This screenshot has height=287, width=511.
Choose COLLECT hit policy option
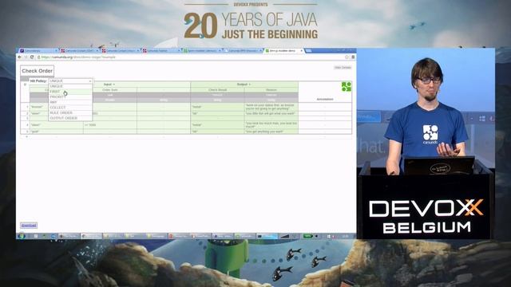[70, 107]
